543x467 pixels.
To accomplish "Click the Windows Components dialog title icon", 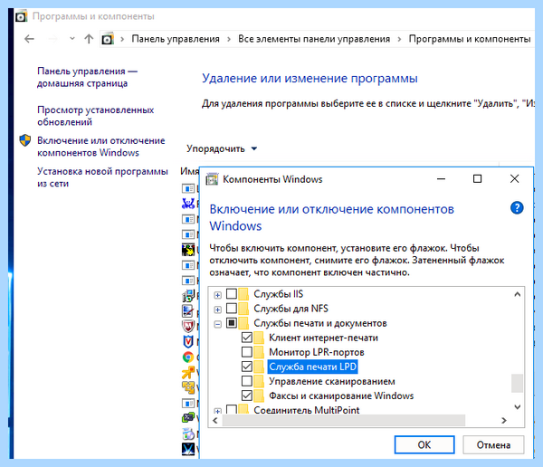I will 212,179.
